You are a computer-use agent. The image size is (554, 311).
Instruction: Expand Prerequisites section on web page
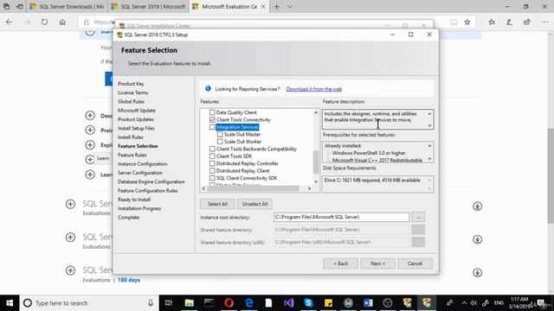click(90, 130)
